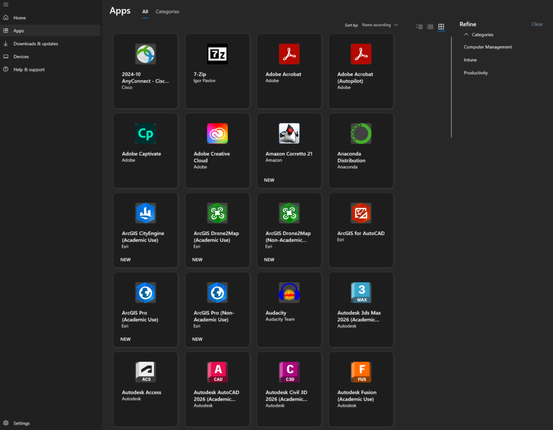The image size is (553, 430).
Task: Go to Downloads & updates
Action: coord(36,44)
